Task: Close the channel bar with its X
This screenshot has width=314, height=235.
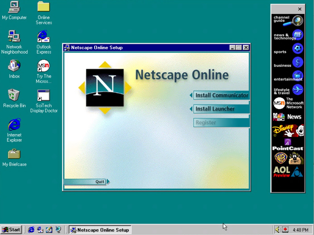Action: 299,9
